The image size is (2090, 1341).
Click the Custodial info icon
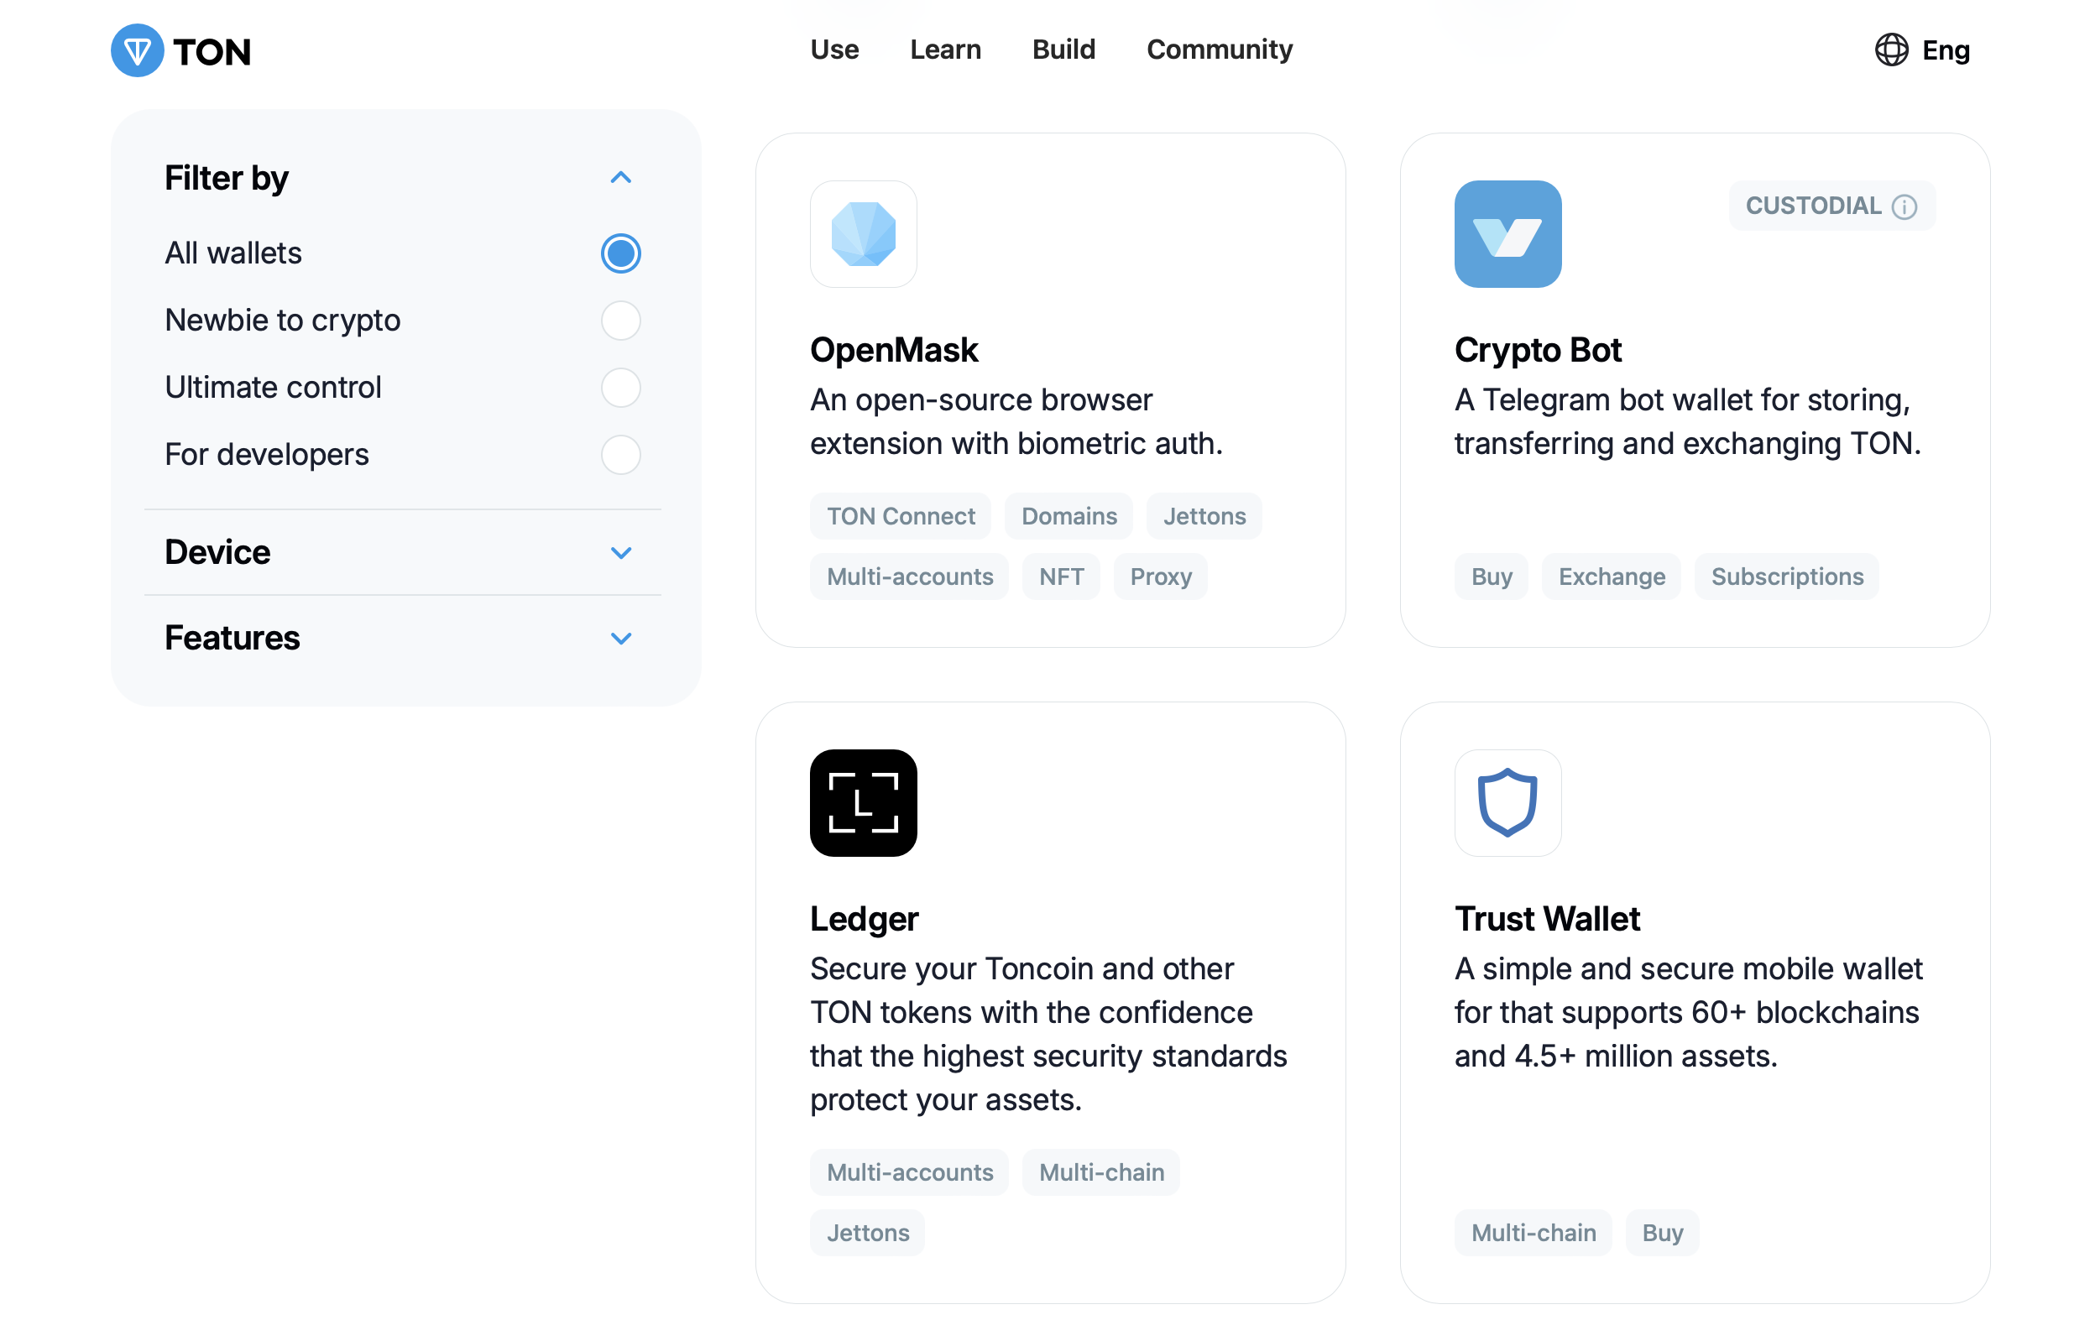coord(1905,206)
